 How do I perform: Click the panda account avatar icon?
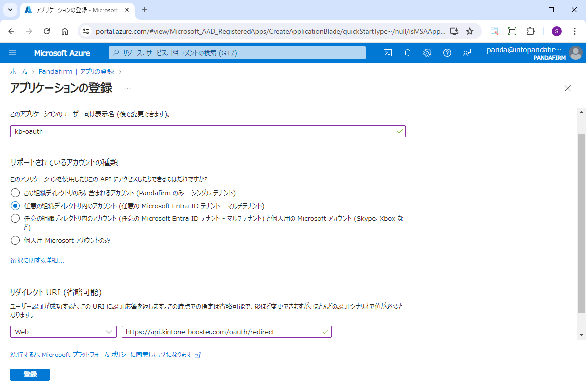click(x=575, y=53)
